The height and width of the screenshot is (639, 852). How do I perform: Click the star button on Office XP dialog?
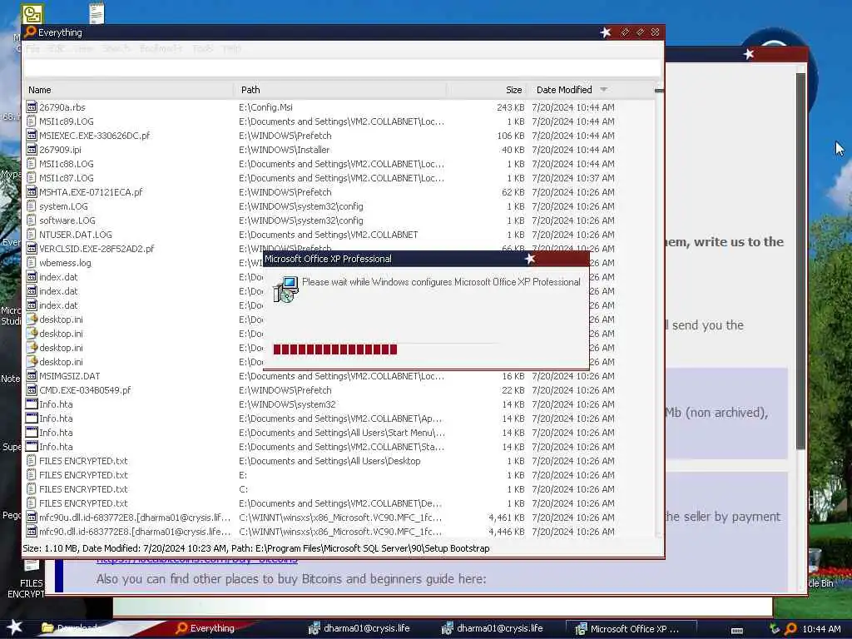(x=530, y=259)
